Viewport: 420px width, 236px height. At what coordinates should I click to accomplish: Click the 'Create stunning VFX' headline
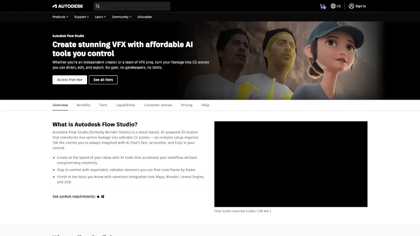(x=122, y=49)
